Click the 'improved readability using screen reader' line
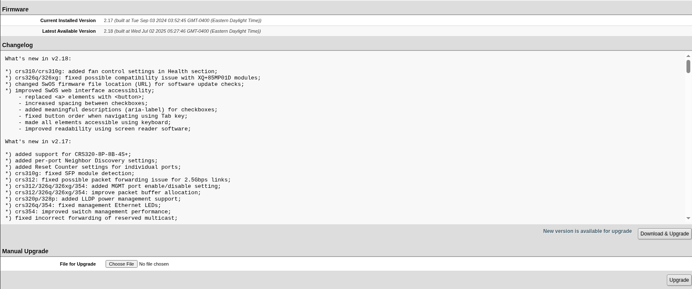 coord(105,129)
